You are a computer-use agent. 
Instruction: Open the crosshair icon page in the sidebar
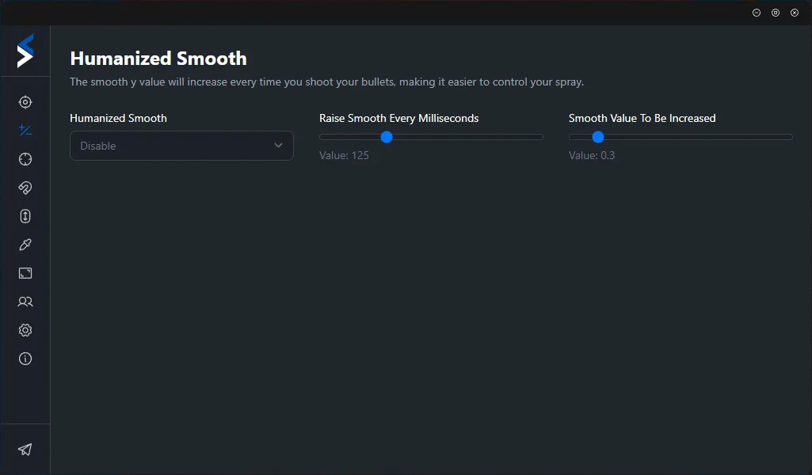click(25, 159)
